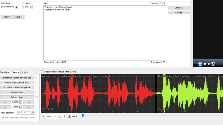
Task: Click the green double-arrow playback speed icon
Action: [x=73, y=116]
